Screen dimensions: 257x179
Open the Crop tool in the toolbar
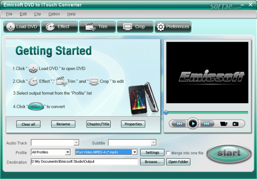point(135,27)
